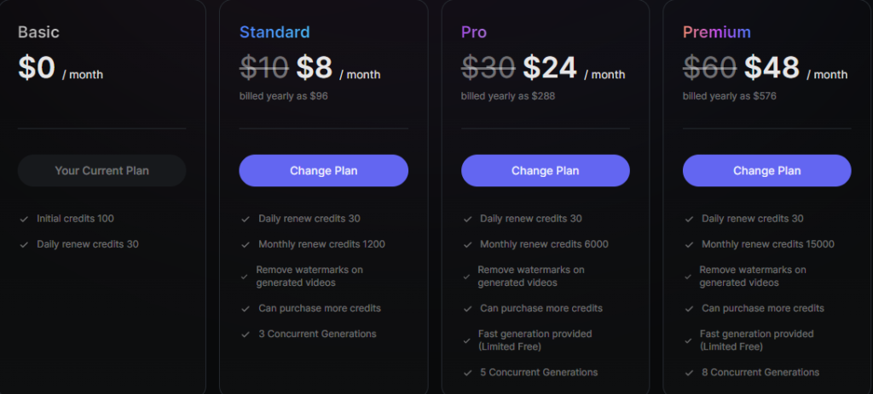Click checkmark beside 8 Concurrent Generations
Image resolution: width=873 pixels, height=394 pixels.
(x=689, y=373)
